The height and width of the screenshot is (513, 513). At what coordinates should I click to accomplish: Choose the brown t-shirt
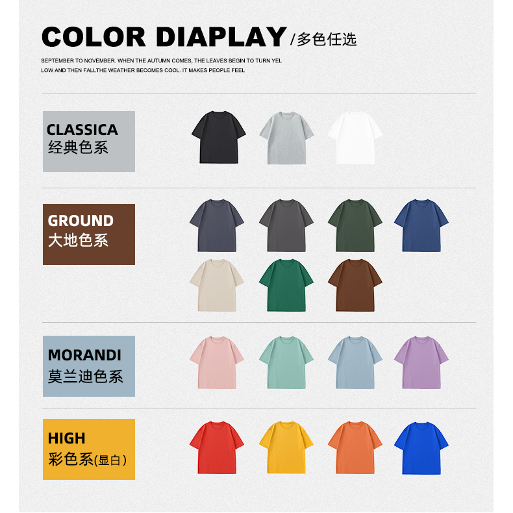pyautogui.click(x=355, y=285)
